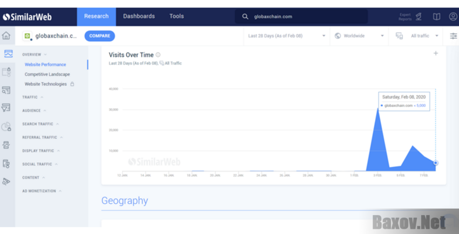Open the Worldwide country dropdown
The image size is (459, 234).
click(359, 36)
